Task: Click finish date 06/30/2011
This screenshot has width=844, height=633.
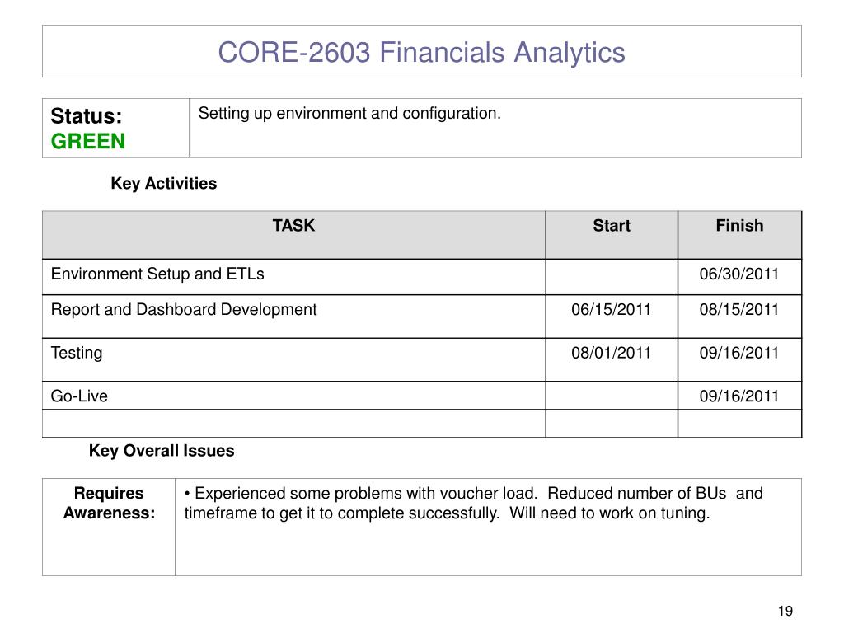Action: 739,274
